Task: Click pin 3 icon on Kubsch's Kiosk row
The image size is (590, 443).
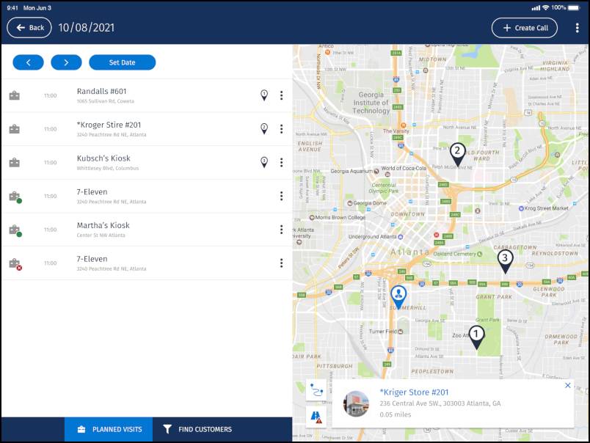Action: coord(264,163)
